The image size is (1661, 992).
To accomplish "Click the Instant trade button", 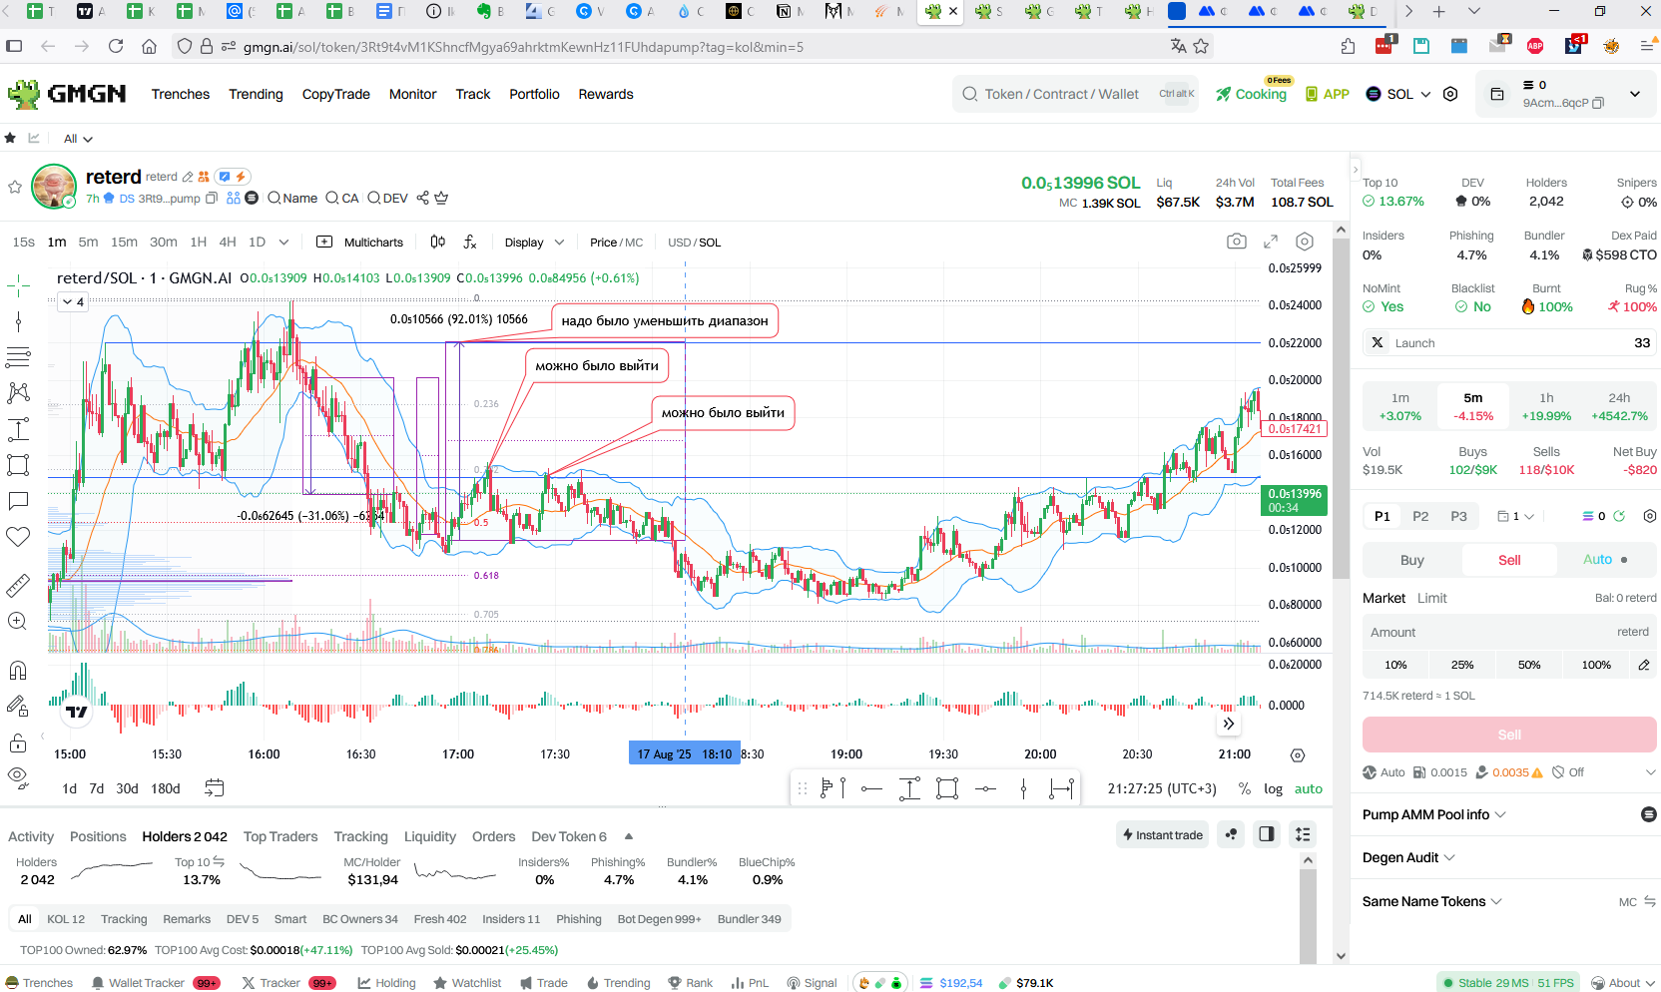I will (1163, 834).
